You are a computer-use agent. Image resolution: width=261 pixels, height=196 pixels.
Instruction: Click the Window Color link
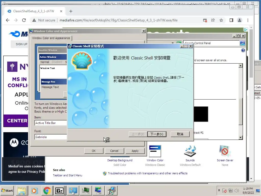[x=155, y=160]
